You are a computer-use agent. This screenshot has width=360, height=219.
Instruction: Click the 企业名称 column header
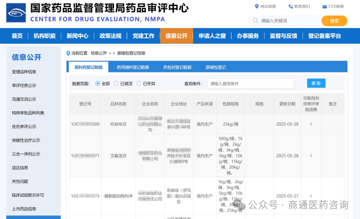point(150,104)
